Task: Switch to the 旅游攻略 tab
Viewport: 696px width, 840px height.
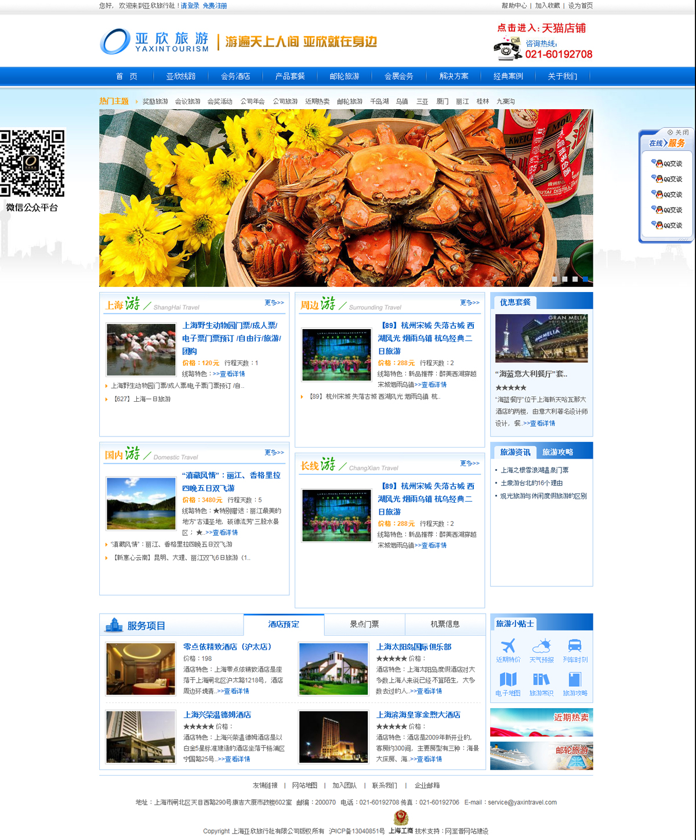Action: pyautogui.click(x=557, y=452)
